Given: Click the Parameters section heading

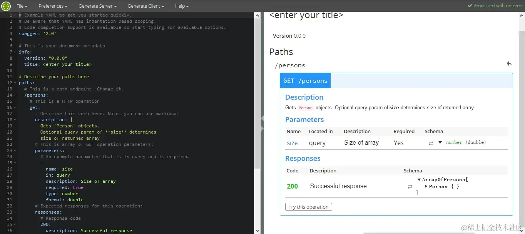Looking at the screenshot, I should [304, 120].
